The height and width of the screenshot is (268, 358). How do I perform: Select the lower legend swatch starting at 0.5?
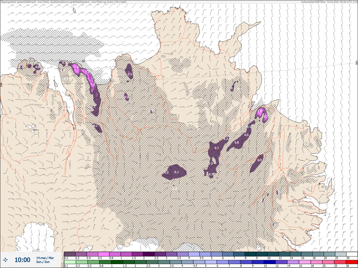pyautogui.click(x=93, y=262)
